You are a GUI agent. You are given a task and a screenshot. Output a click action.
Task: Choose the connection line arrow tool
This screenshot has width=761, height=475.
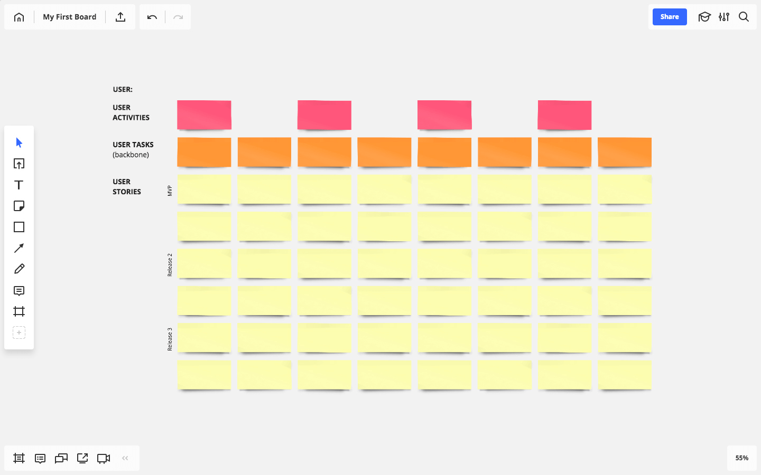[x=19, y=248]
